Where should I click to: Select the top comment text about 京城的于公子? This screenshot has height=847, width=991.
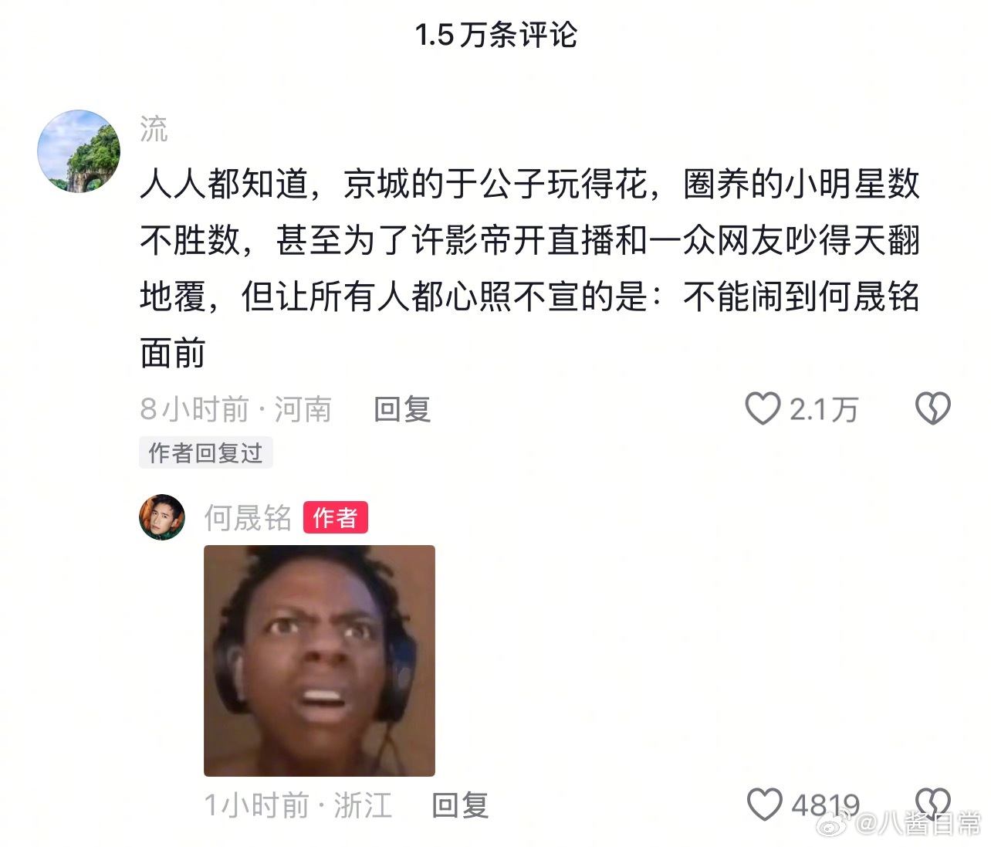(x=529, y=268)
